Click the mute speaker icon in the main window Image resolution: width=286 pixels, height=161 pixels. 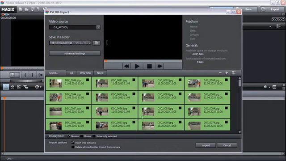tap(265, 87)
